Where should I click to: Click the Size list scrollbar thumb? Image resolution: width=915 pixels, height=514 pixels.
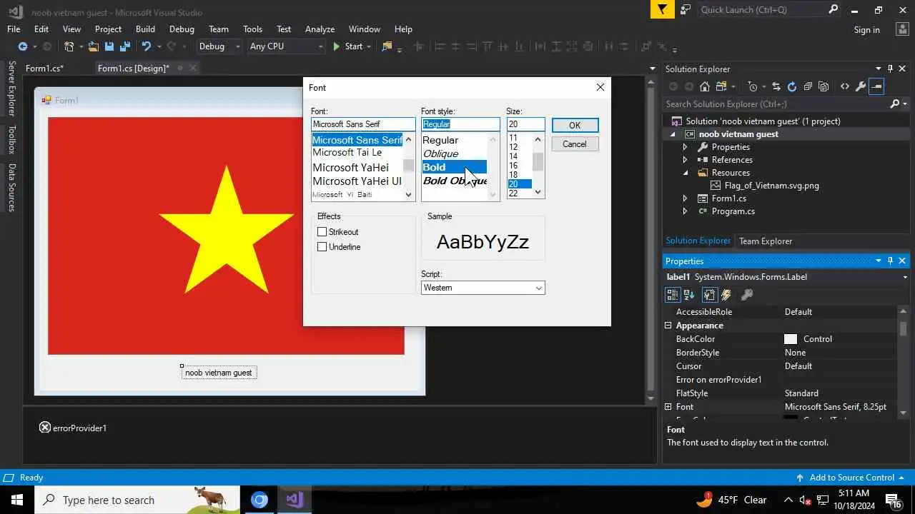pyautogui.click(x=538, y=162)
